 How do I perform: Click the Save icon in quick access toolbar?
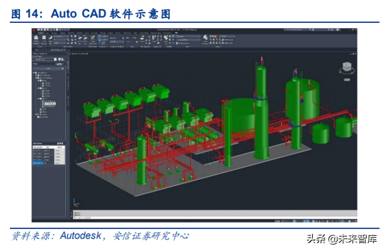tap(44, 29)
